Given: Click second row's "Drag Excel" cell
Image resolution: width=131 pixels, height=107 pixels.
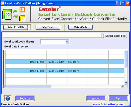Looking at the screenshot, I should coord(36,71).
